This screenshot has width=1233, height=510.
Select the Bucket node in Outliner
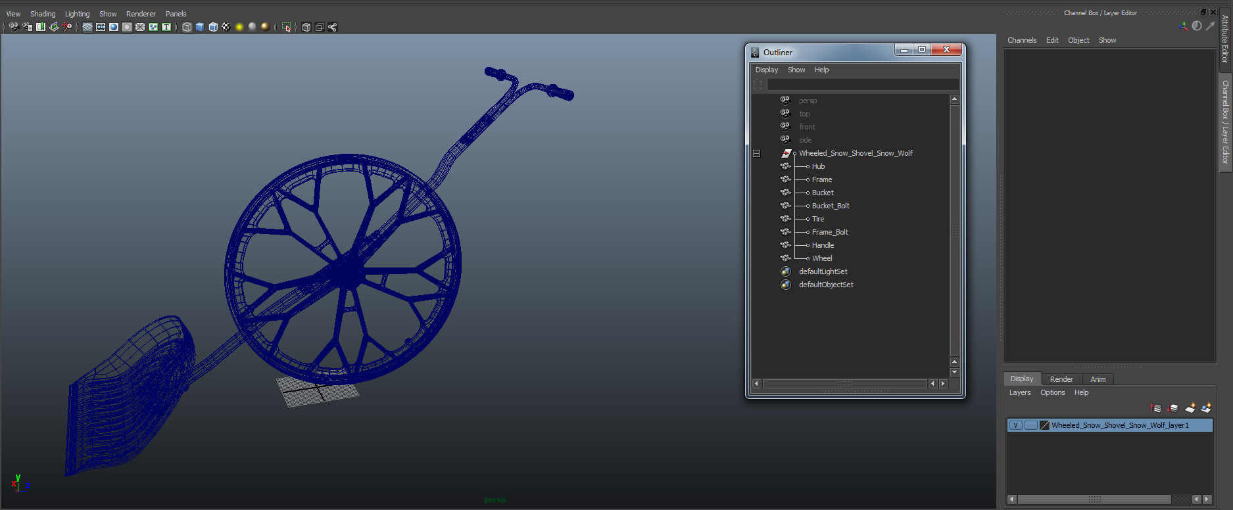822,193
